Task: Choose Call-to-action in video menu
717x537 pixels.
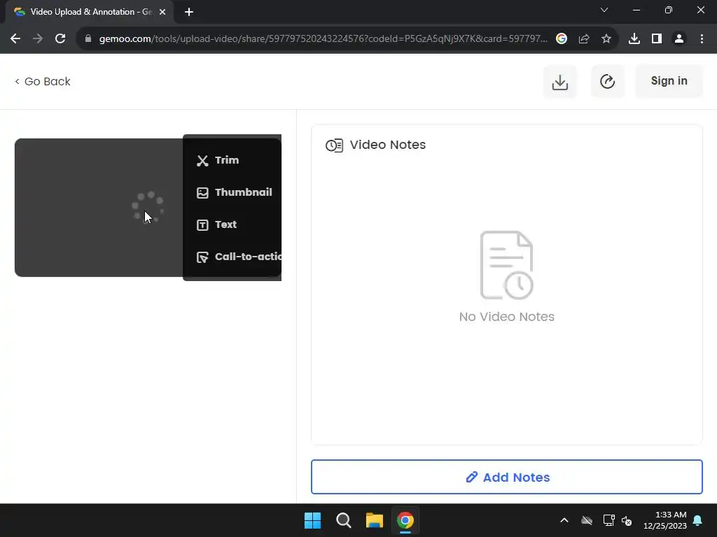Action: point(239,257)
